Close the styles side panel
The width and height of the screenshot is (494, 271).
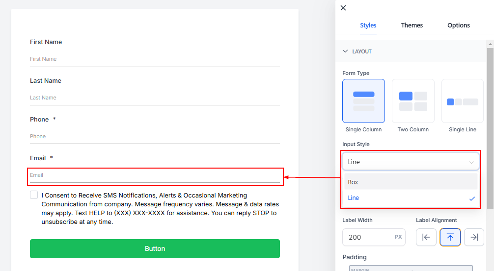click(x=343, y=8)
